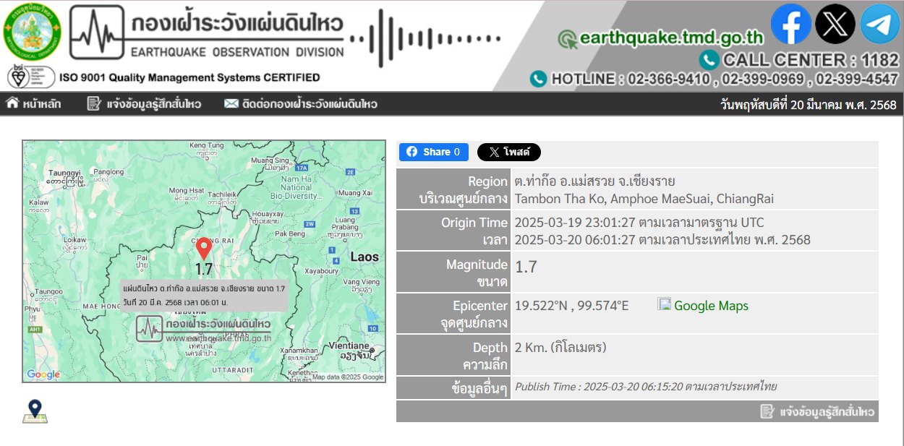Open the X (Twitter) social icon
Viewport: 904px width, 446px height.
pos(835,24)
